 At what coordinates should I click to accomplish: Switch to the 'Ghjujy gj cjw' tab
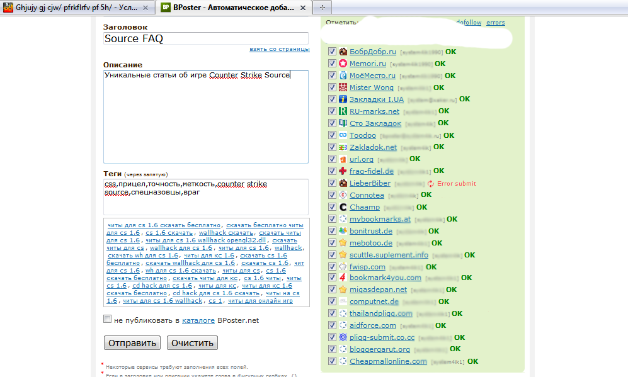[x=77, y=8]
